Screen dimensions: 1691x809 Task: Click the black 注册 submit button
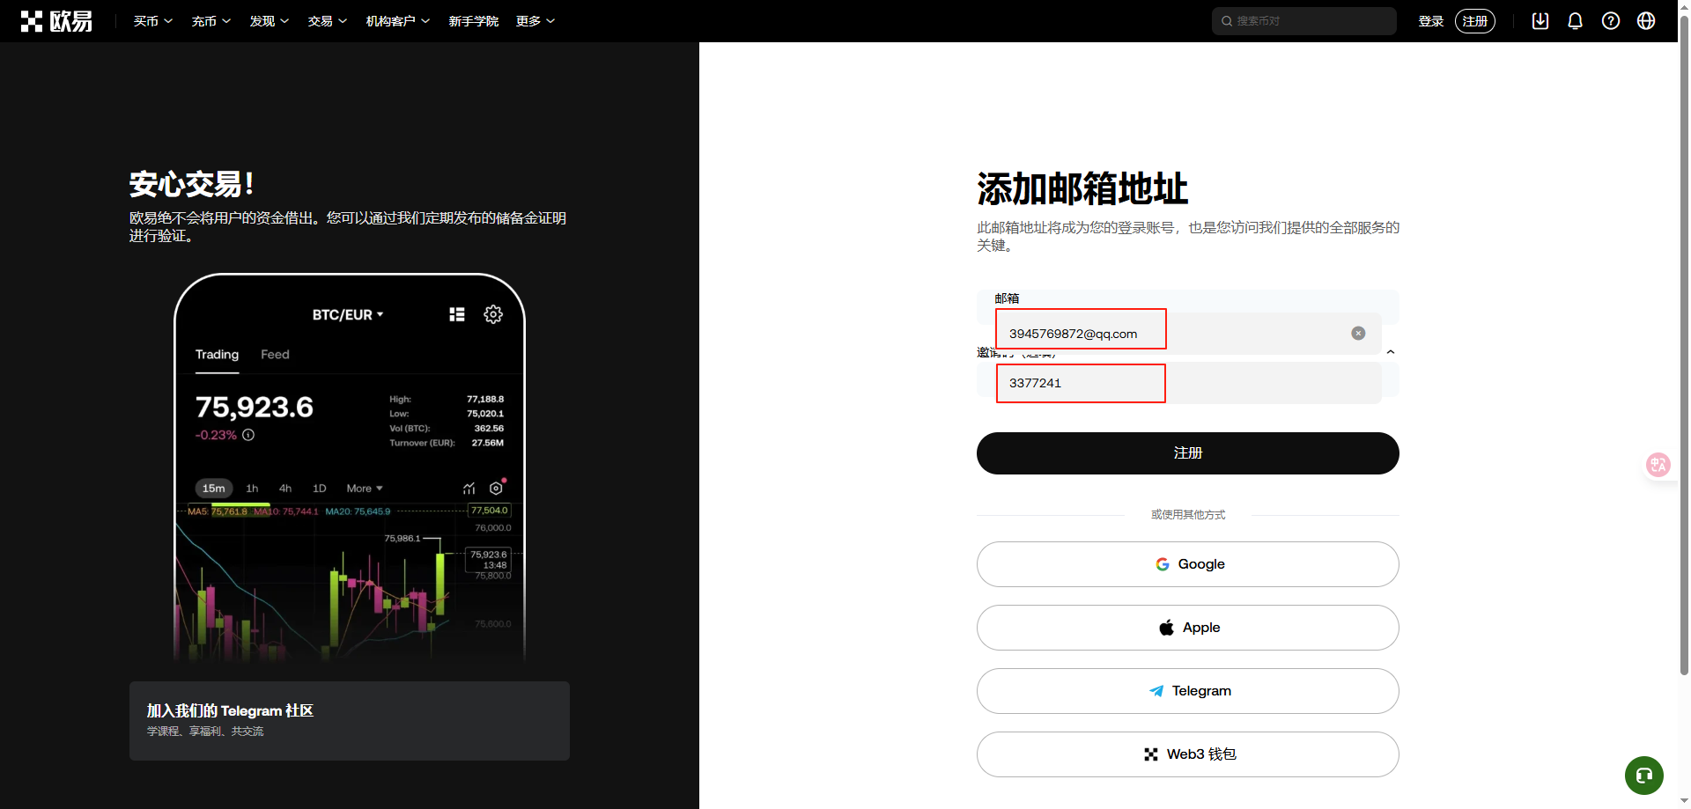(x=1187, y=453)
